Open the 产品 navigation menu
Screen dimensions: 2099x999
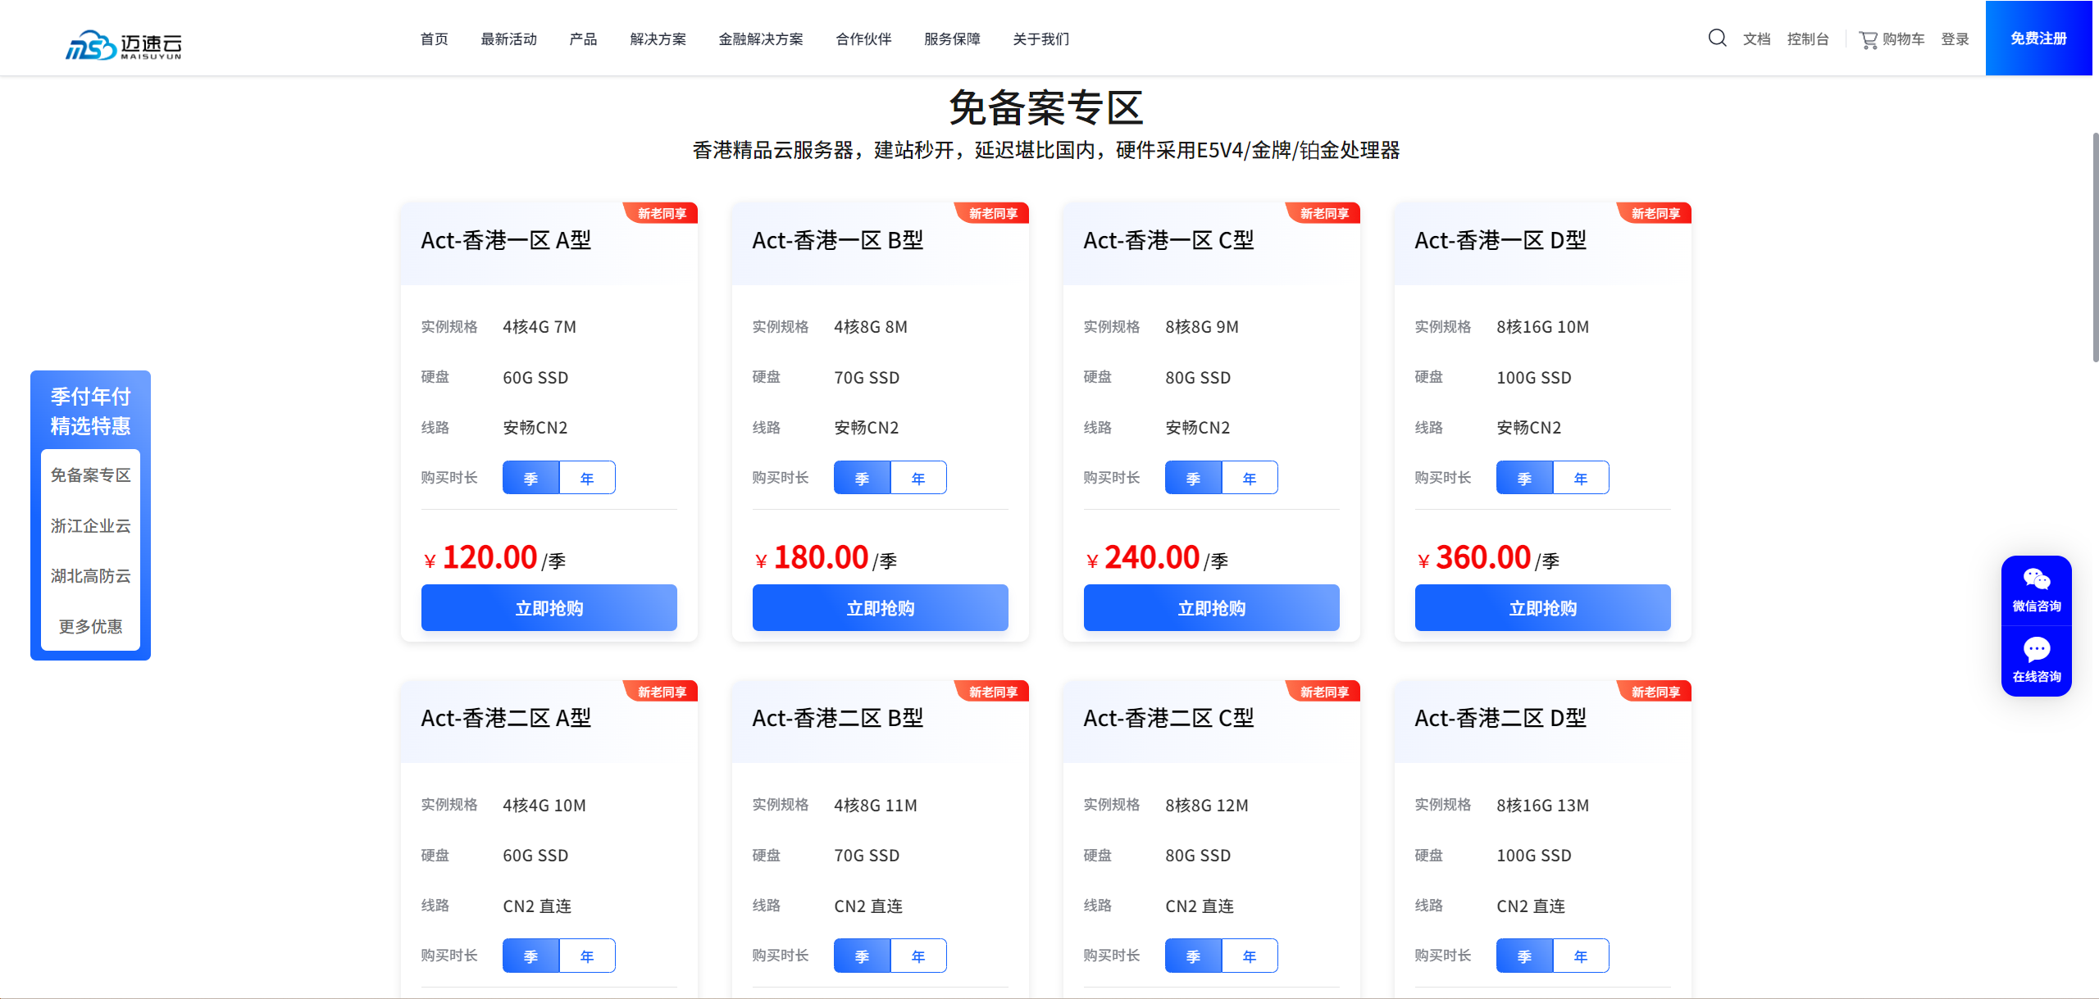583,39
